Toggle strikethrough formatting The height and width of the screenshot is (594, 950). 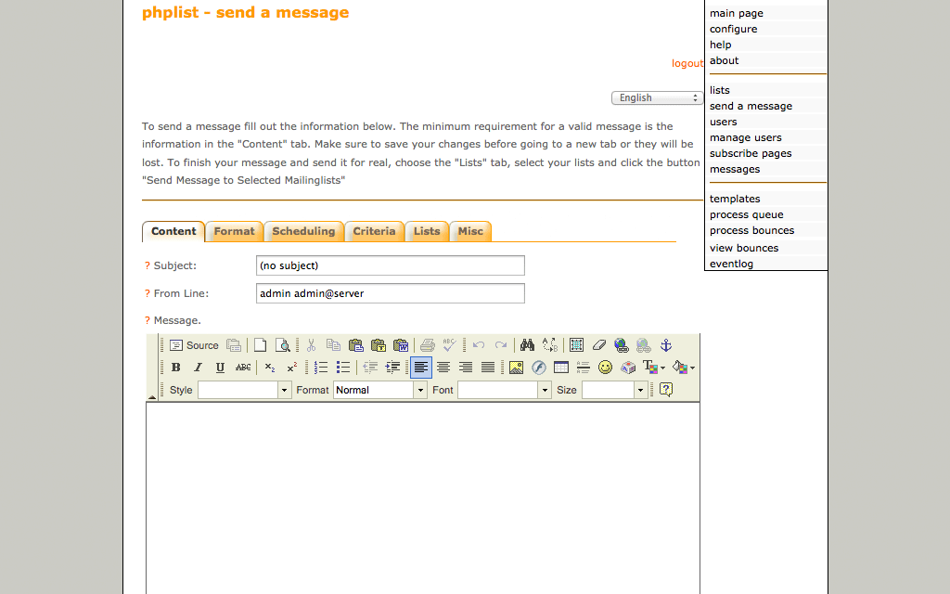point(243,368)
